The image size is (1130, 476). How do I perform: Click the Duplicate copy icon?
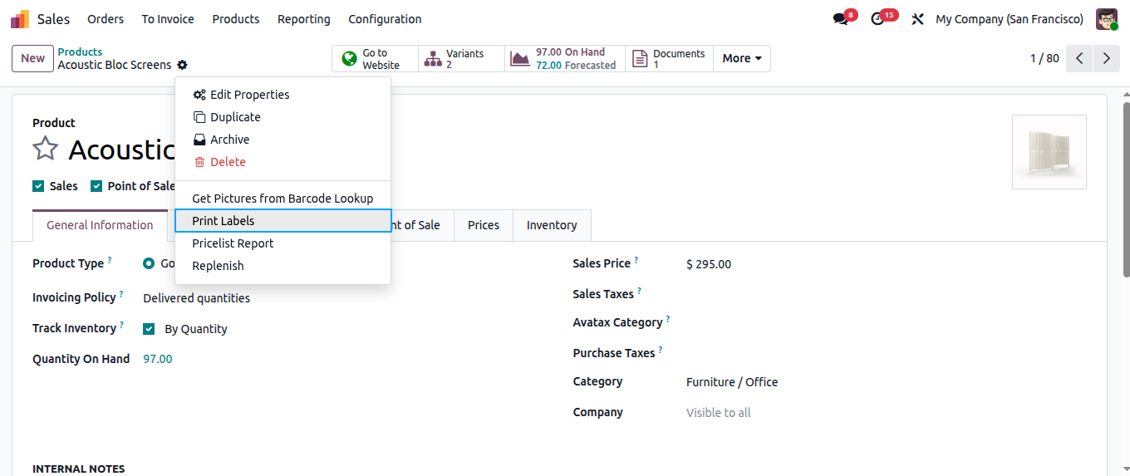point(199,117)
